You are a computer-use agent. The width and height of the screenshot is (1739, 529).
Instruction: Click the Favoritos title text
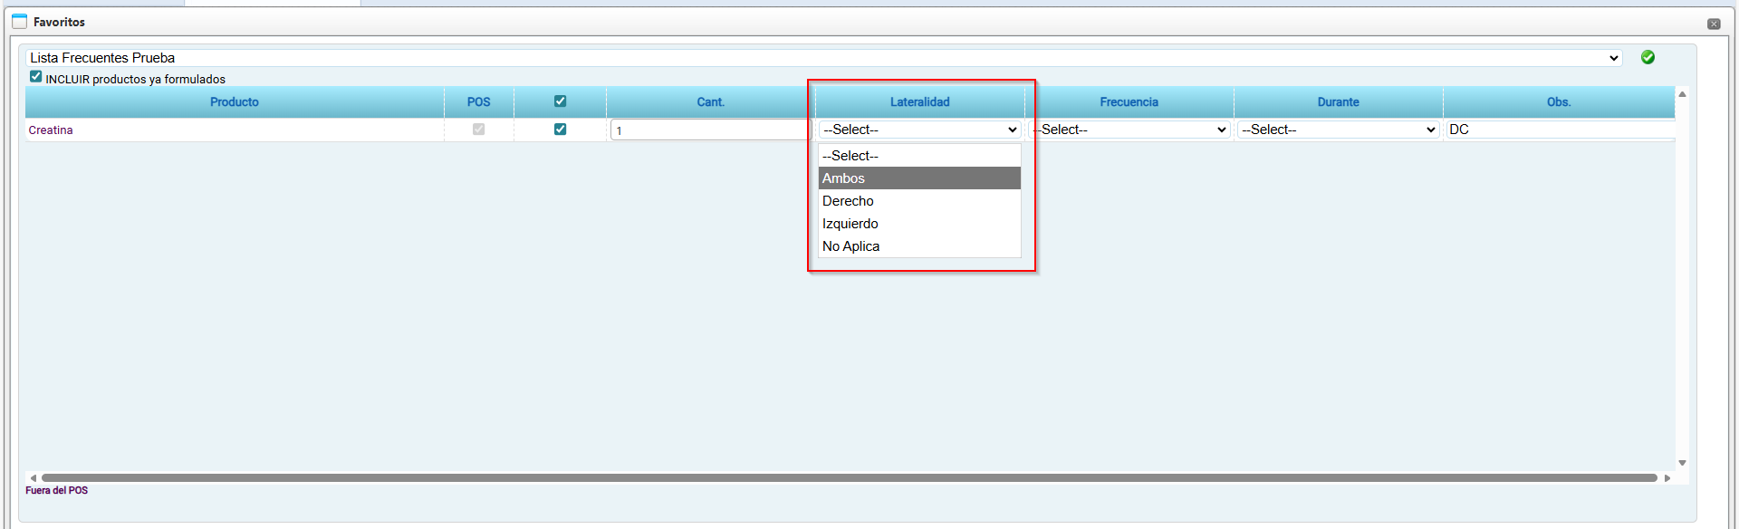point(59,22)
